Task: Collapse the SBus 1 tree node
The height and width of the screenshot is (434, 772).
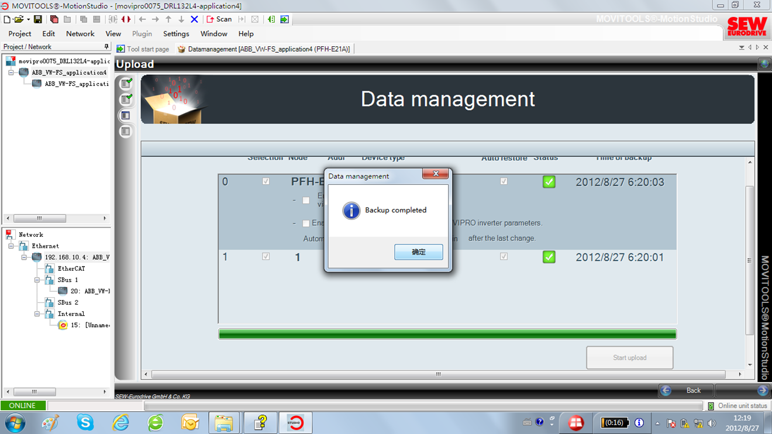Action: click(37, 280)
